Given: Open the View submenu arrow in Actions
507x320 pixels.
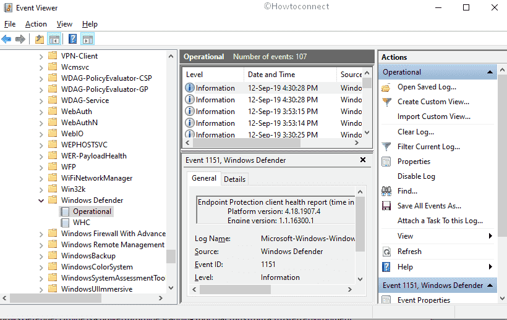Looking at the screenshot, I should coord(490,236).
